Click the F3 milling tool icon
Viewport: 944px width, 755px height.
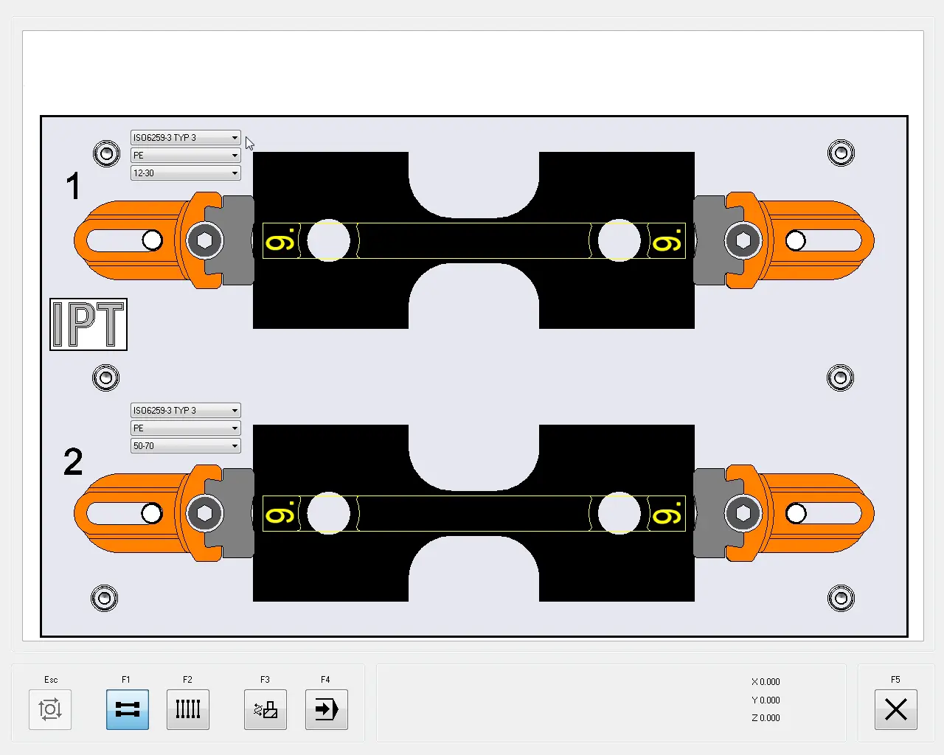pyautogui.click(x=265, y=709)
